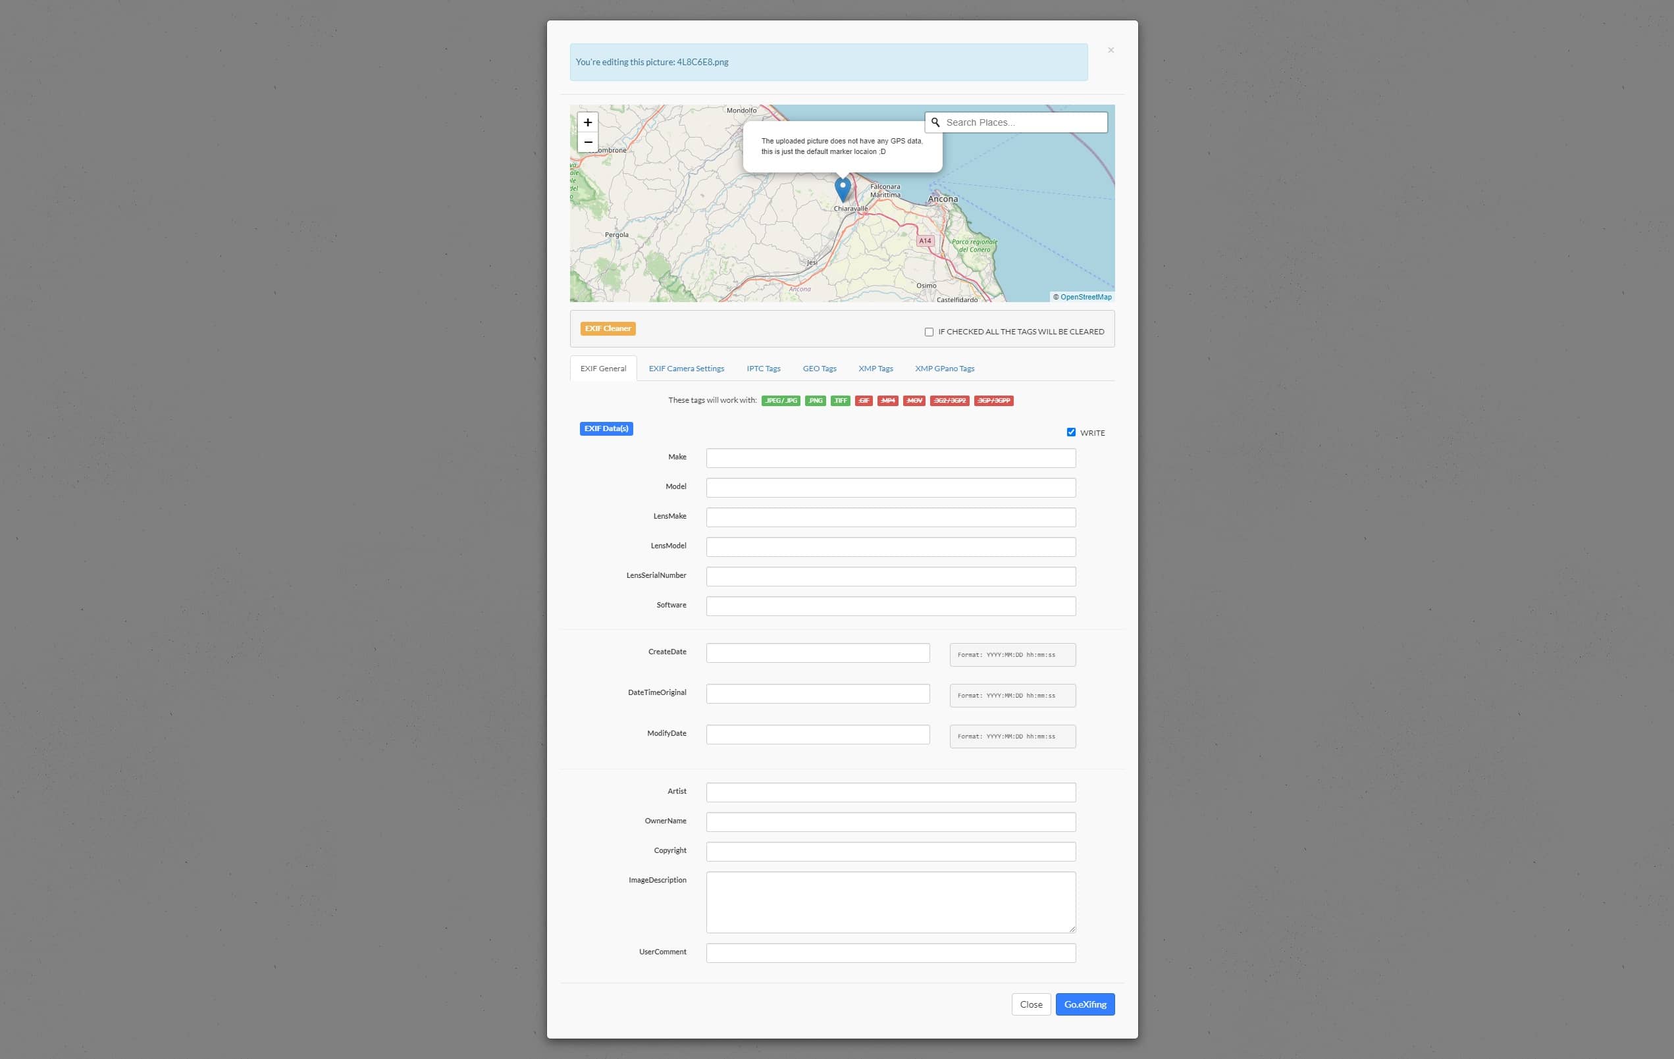
Task: Click the 'no GPS data' map popup
Action: [842, 147]
